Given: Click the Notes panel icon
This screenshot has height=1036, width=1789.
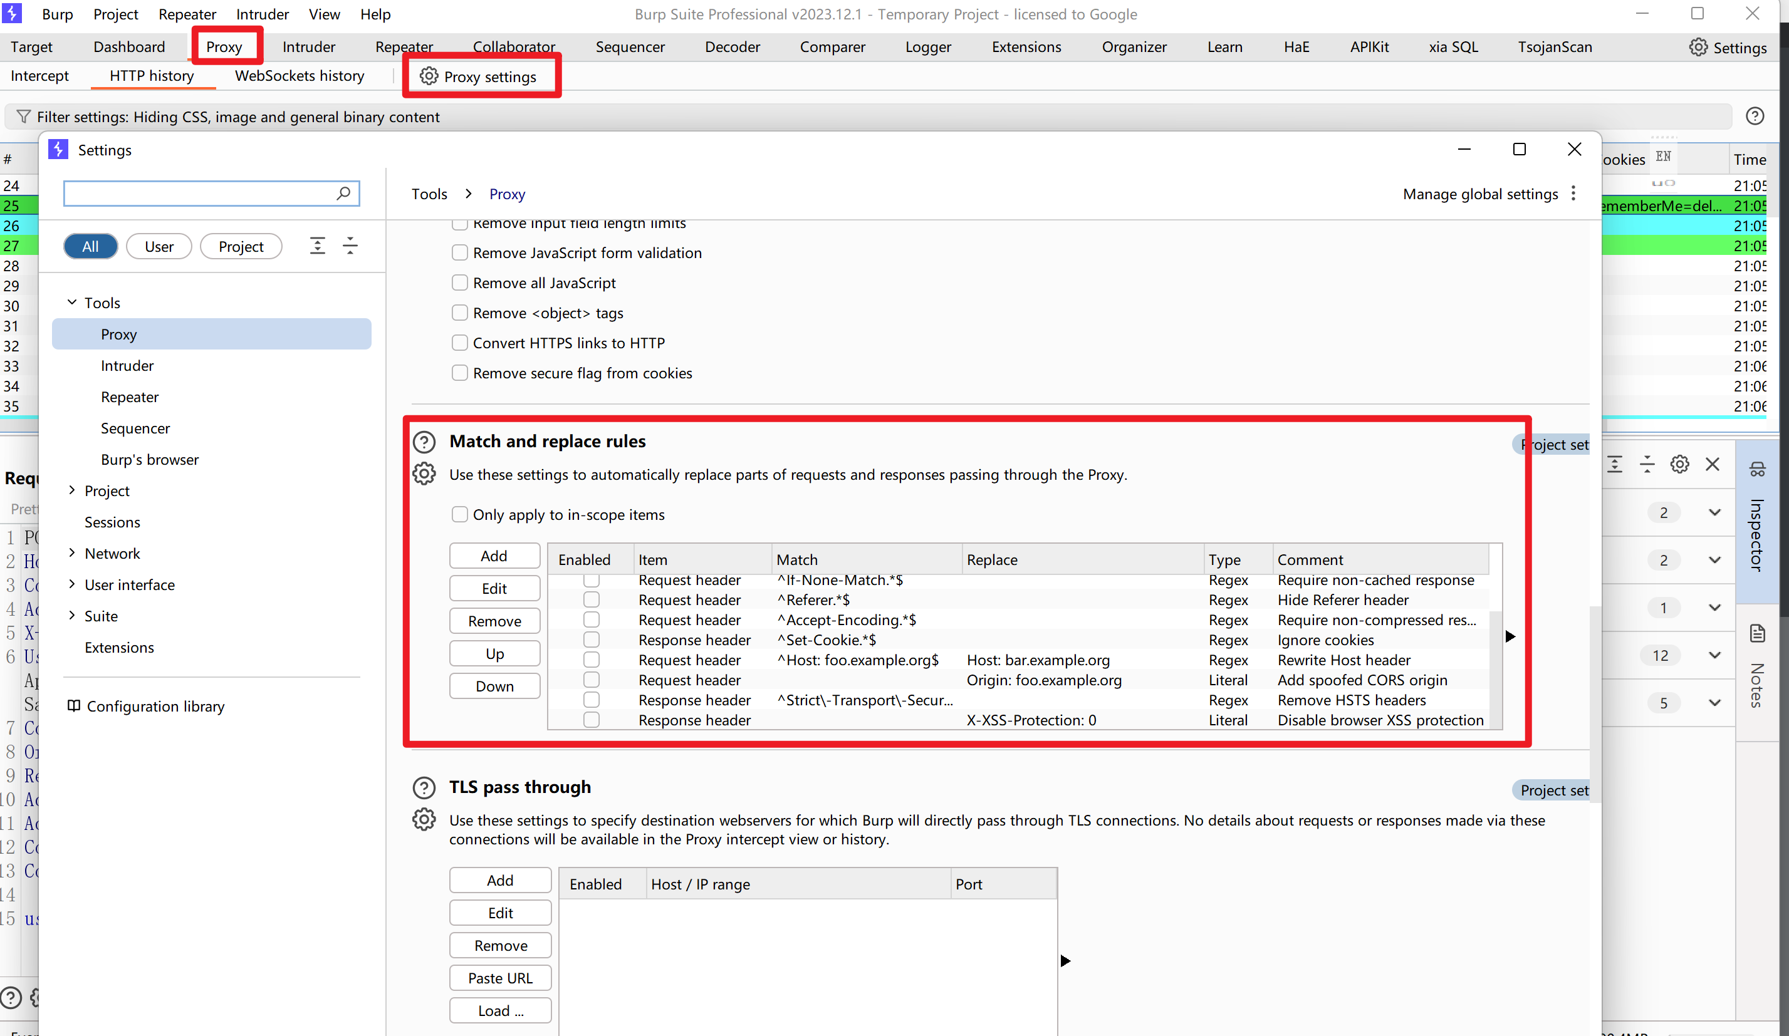Looking at the screenshot, I should 1757,633.
